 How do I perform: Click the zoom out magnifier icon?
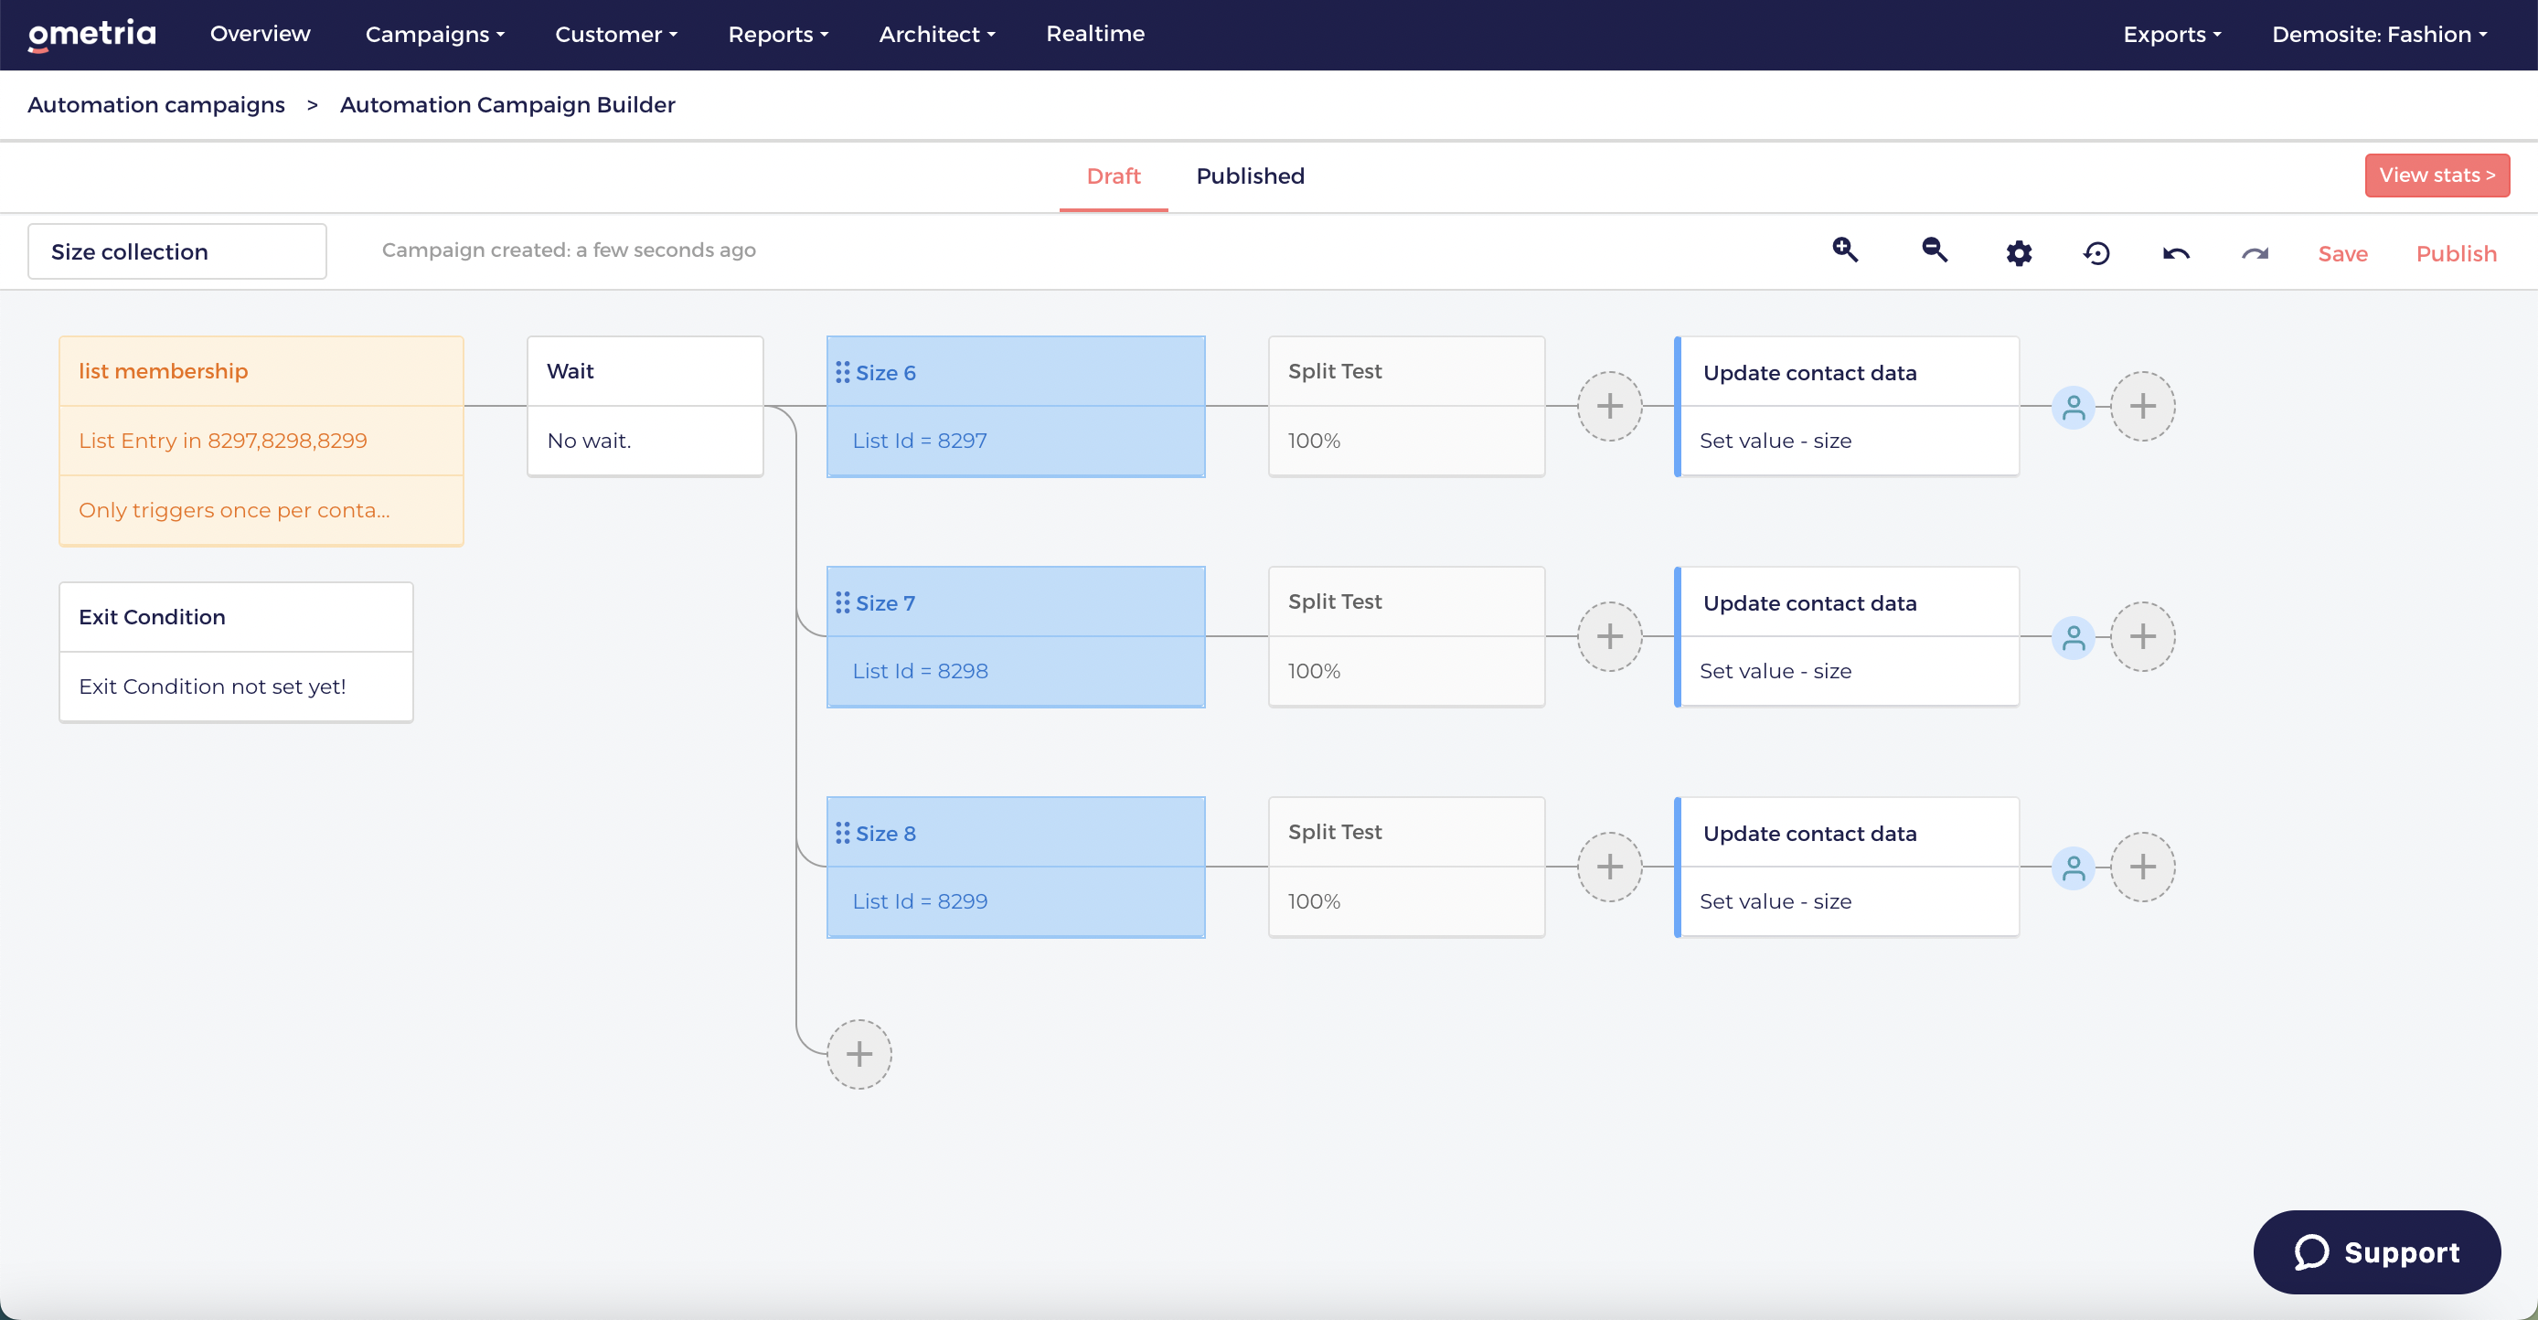(1935, 250)
